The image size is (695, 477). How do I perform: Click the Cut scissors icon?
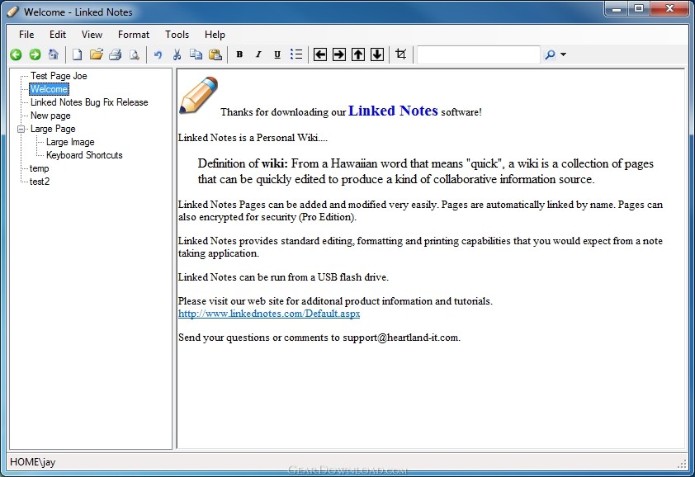pyautogui.click(x=177, y=54)
